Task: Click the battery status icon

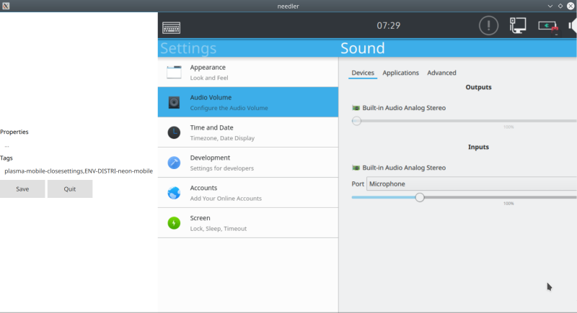Action: (548, 26)
